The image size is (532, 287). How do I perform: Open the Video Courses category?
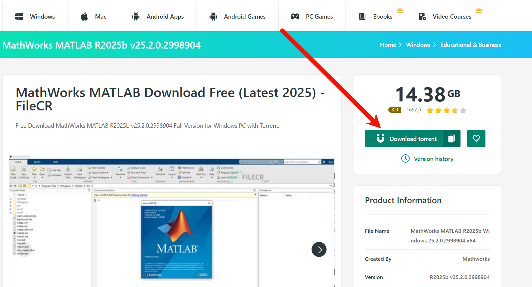[x=445, y=17]
